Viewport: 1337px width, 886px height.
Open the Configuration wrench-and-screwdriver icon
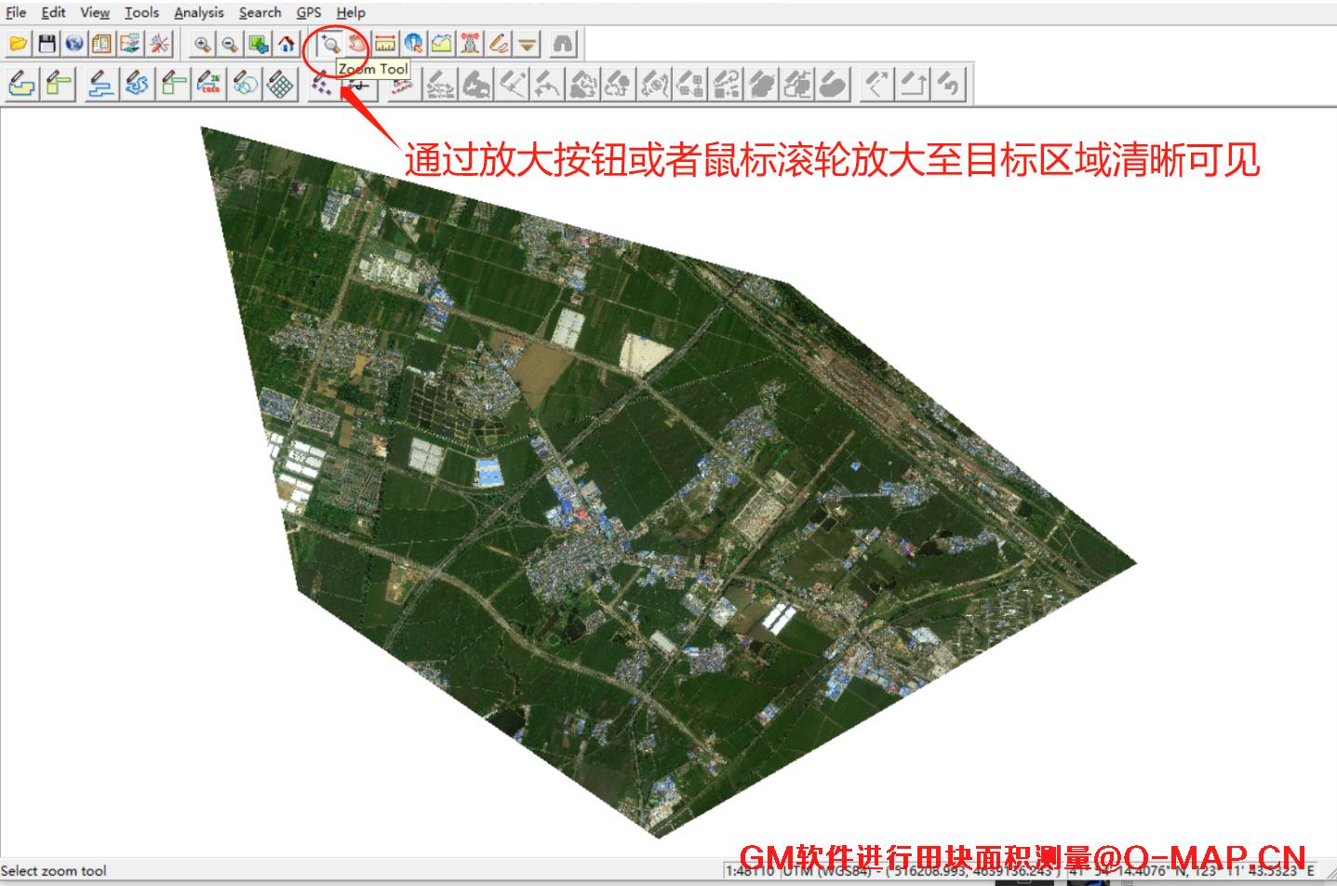160,44
